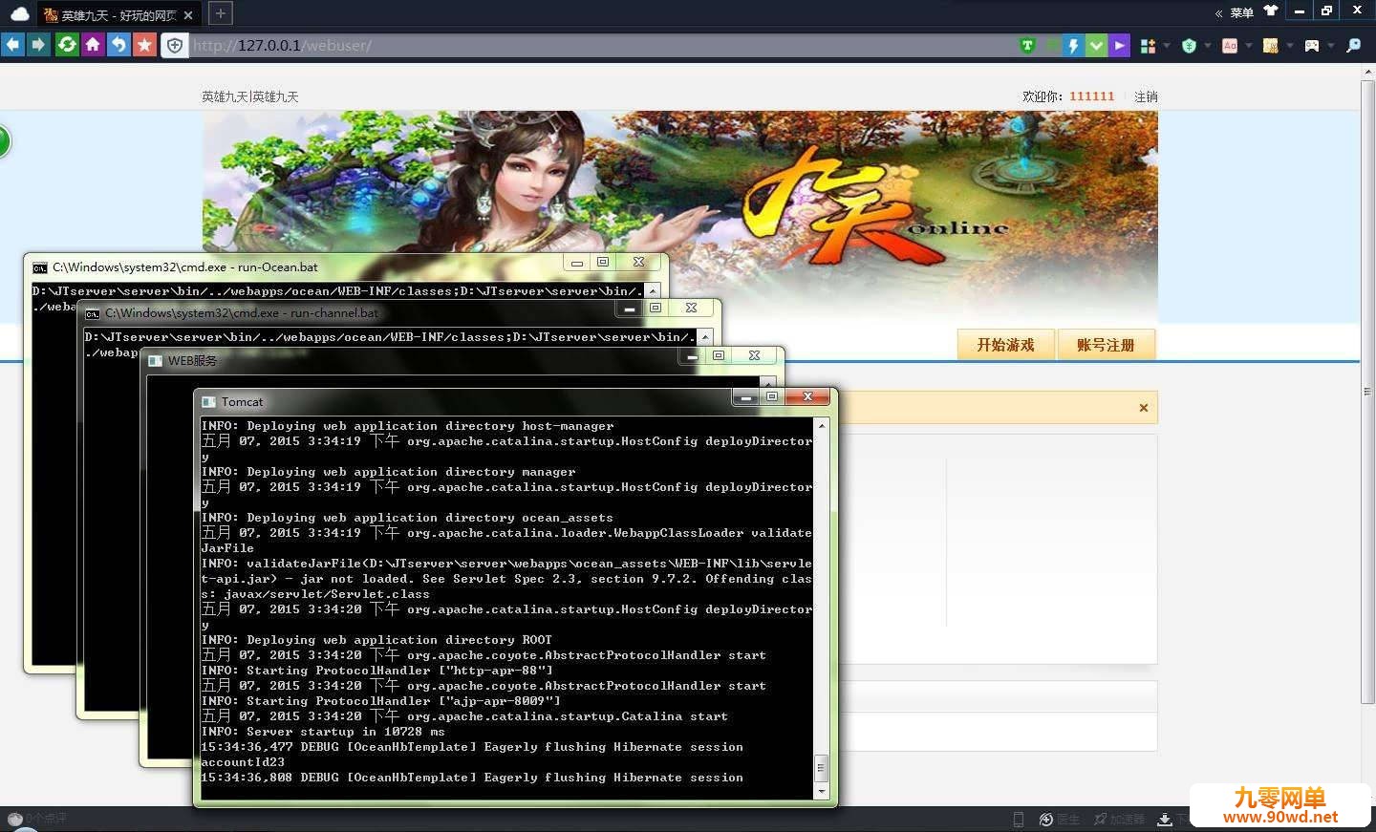Click the double-chevron icon left of 菜单

click(1218, 13)
